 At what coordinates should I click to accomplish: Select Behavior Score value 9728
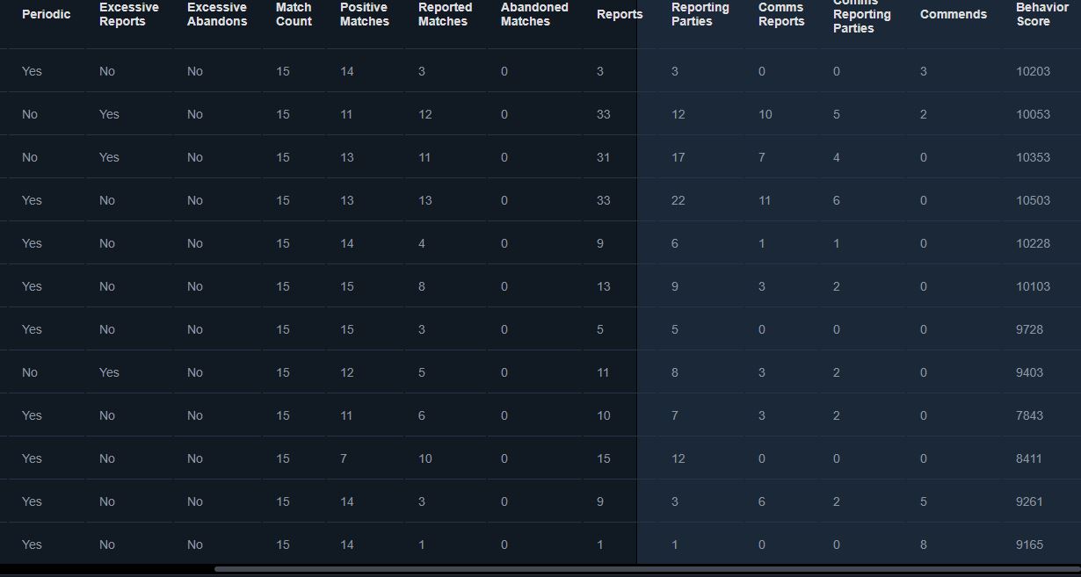1029,329
